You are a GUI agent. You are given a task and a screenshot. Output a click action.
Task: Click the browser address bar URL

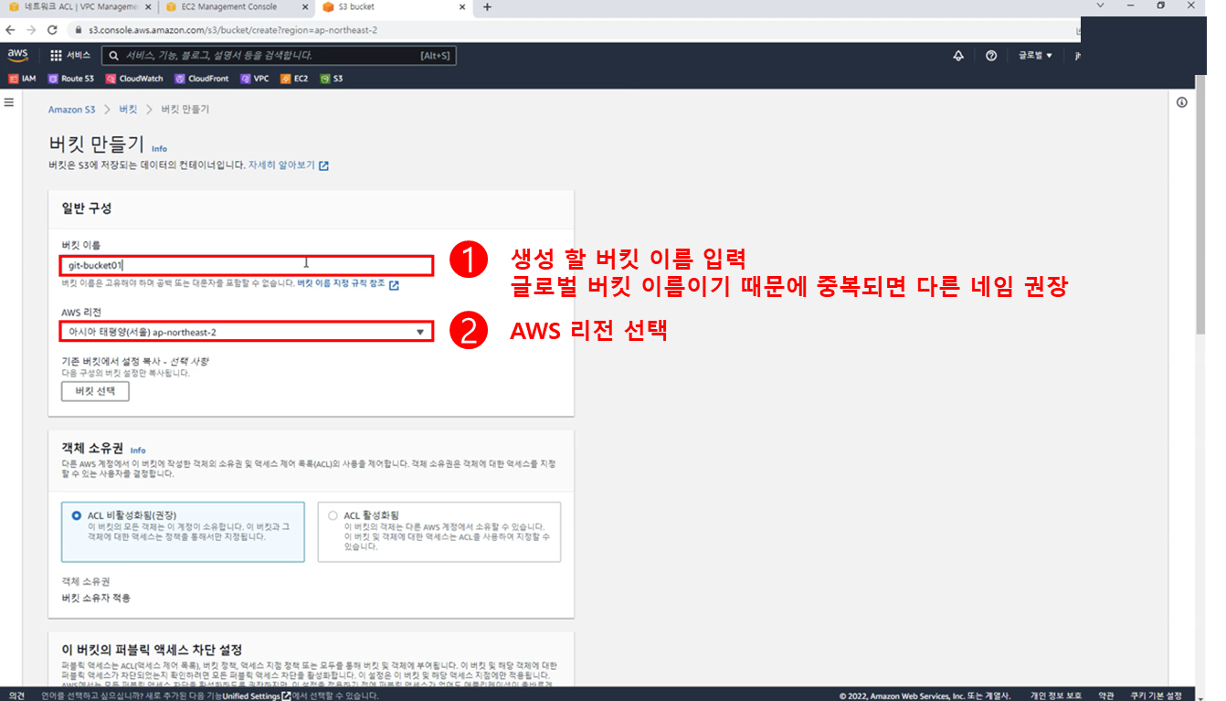[233, 30]
